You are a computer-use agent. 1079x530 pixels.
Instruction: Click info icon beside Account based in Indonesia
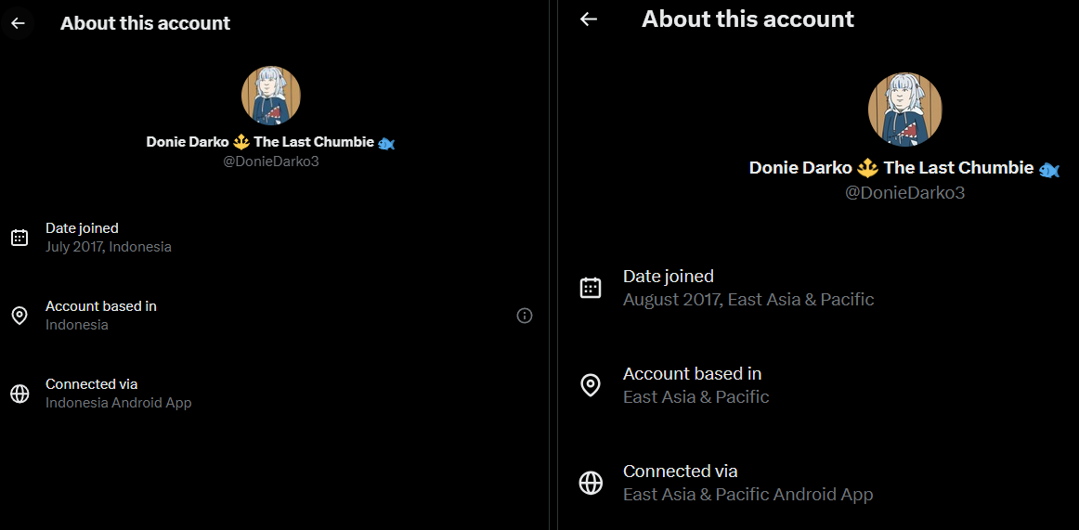525,316
